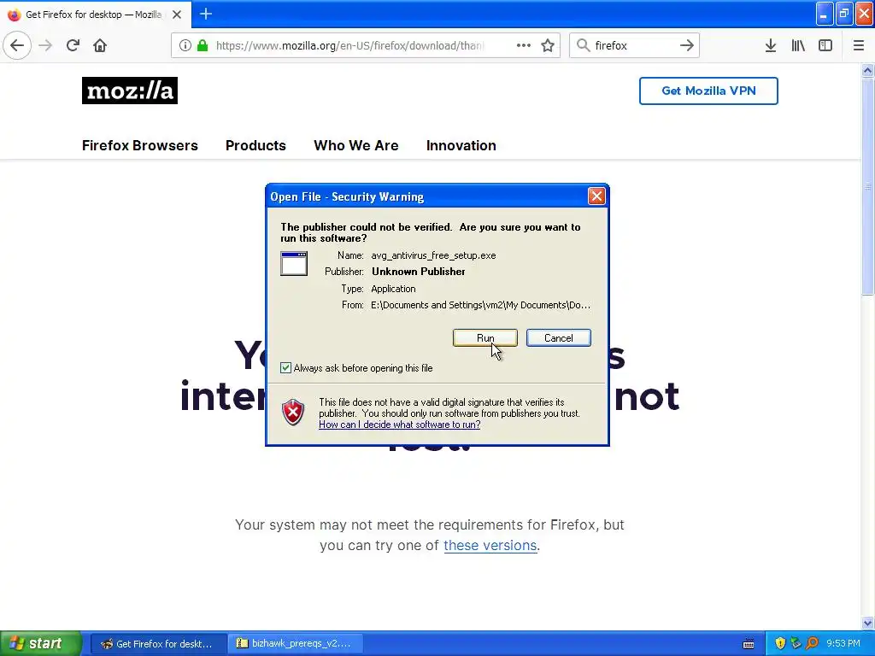Go back to the previous page
Viewport: 875px width, 656px height.
click(x=17, y=45)
